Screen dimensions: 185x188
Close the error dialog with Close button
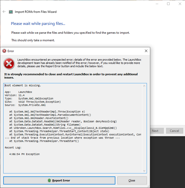click(x=132, y=180)
